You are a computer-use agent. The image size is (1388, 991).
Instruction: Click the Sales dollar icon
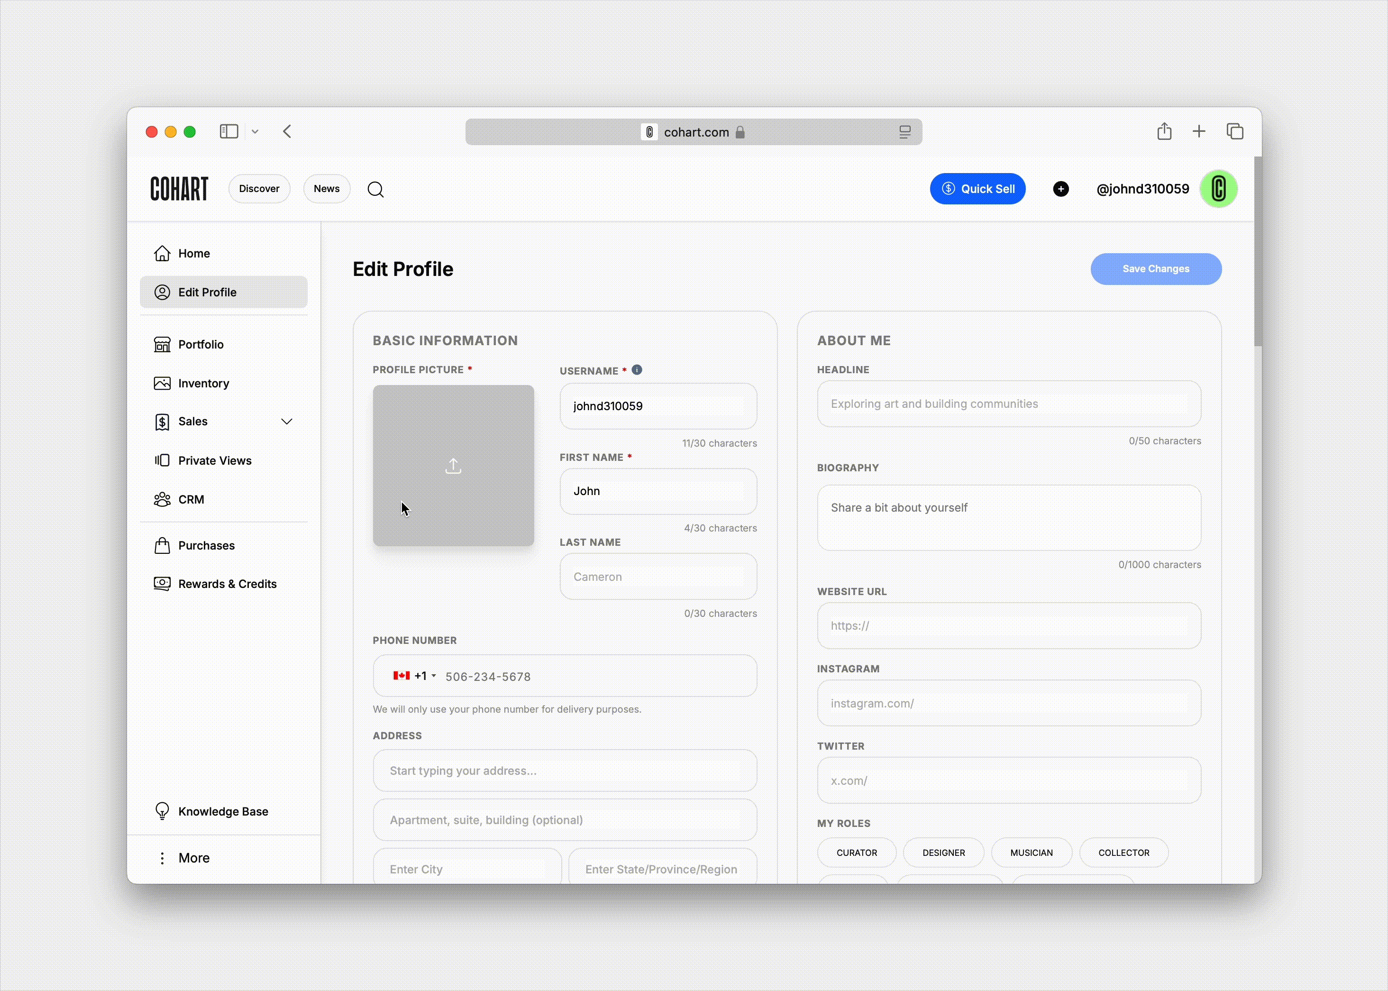tap(162, 422)
